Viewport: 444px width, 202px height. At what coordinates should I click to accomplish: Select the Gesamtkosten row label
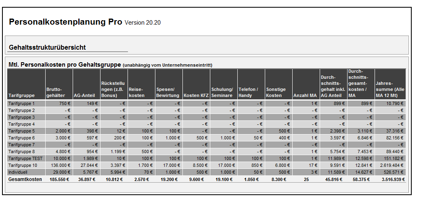point(25,179)
